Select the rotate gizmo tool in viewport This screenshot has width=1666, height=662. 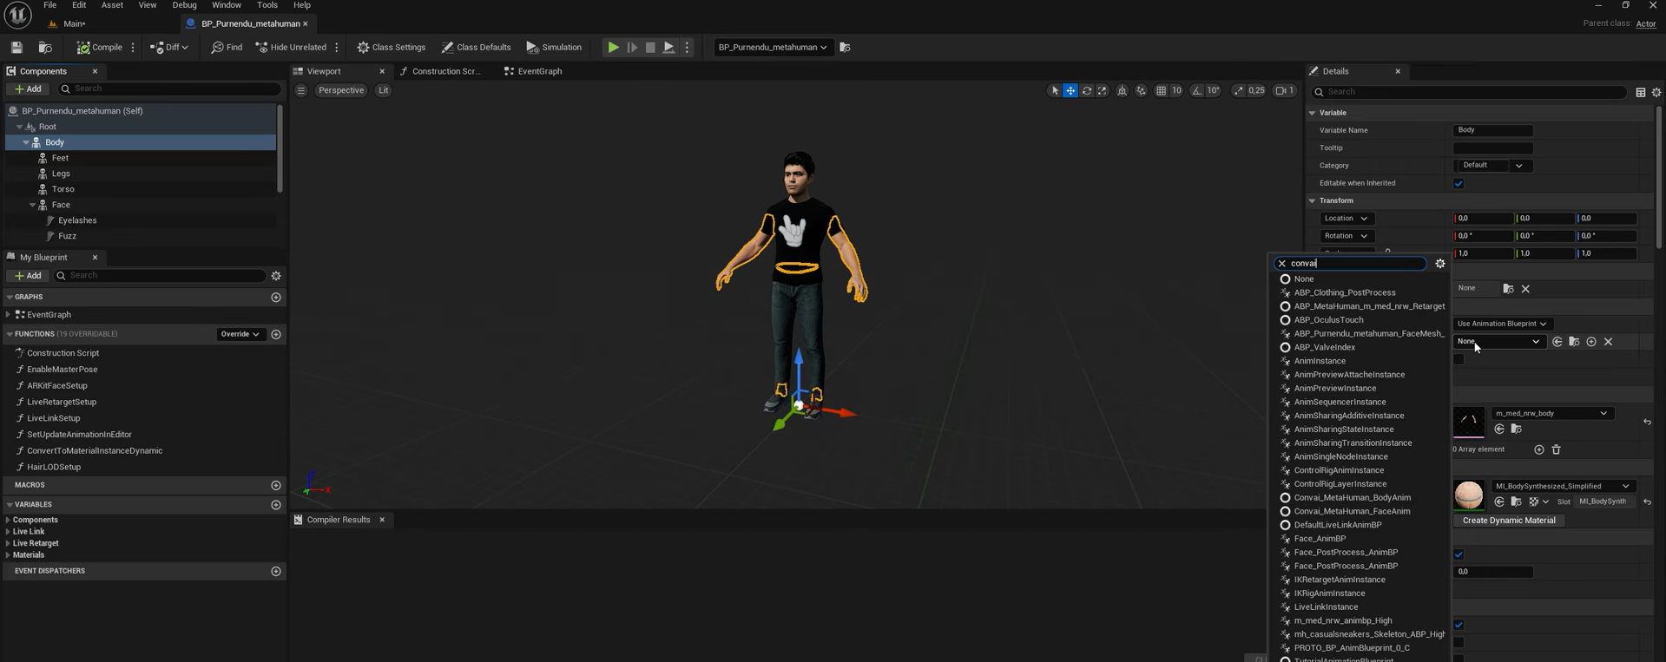[1087, 91]
